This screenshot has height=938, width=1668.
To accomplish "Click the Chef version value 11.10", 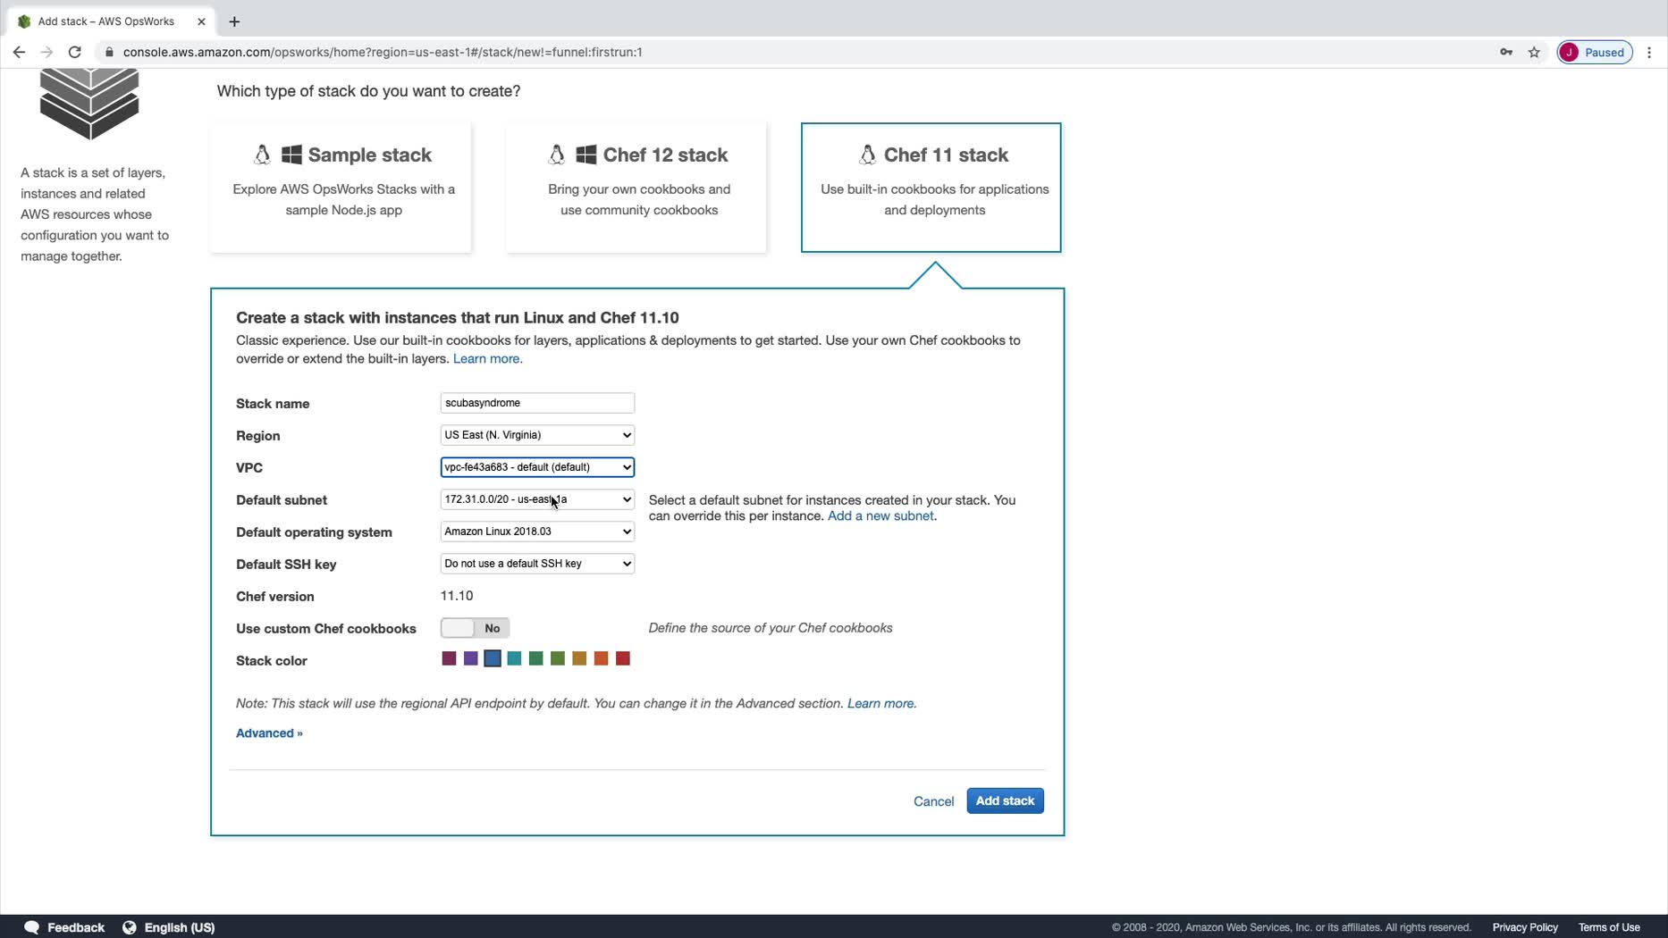I will (457, 596).
